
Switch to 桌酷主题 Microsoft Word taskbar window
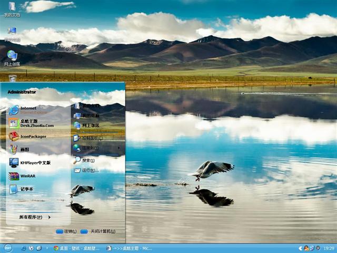(x=130, y=248)
